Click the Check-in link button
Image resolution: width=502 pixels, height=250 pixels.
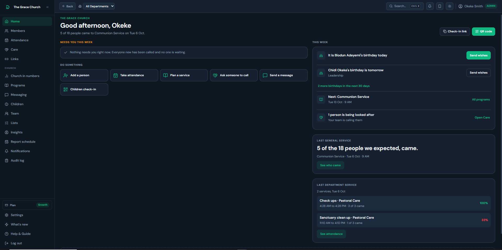(x=455, y=32)
